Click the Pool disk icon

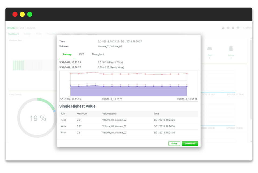pyautogui.click(x=209, y=49)
